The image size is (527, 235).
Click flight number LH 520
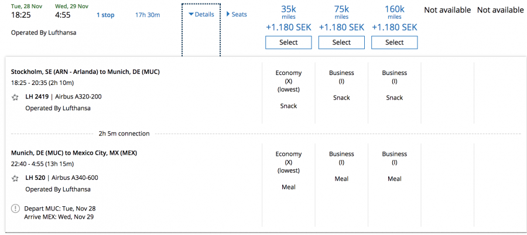click(36, 178)
